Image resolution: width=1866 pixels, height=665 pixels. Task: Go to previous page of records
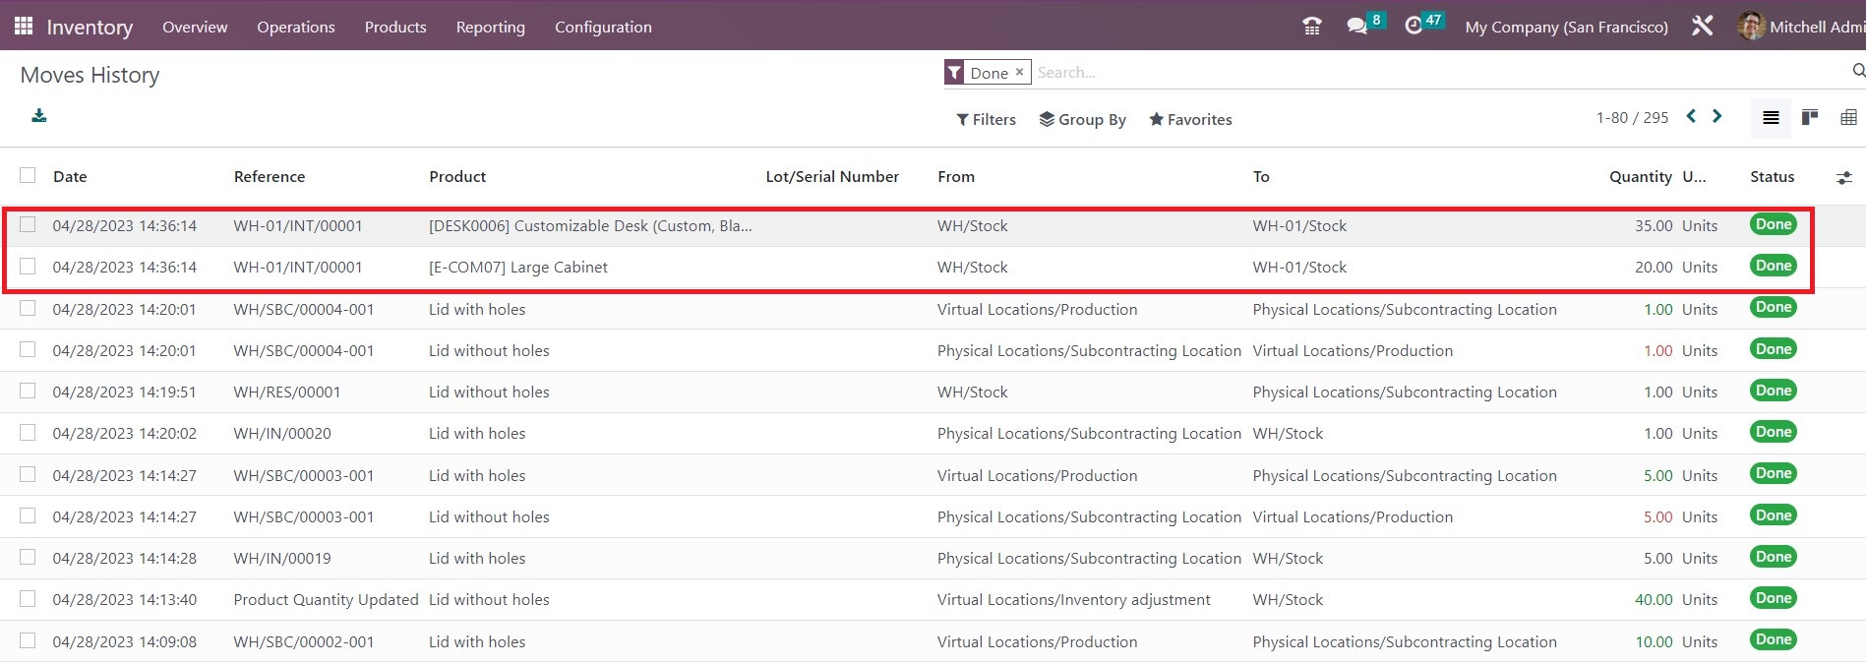point(1691,116)
